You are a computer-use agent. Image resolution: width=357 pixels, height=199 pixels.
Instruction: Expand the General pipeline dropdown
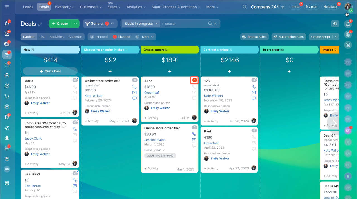[x=100, y=24]
